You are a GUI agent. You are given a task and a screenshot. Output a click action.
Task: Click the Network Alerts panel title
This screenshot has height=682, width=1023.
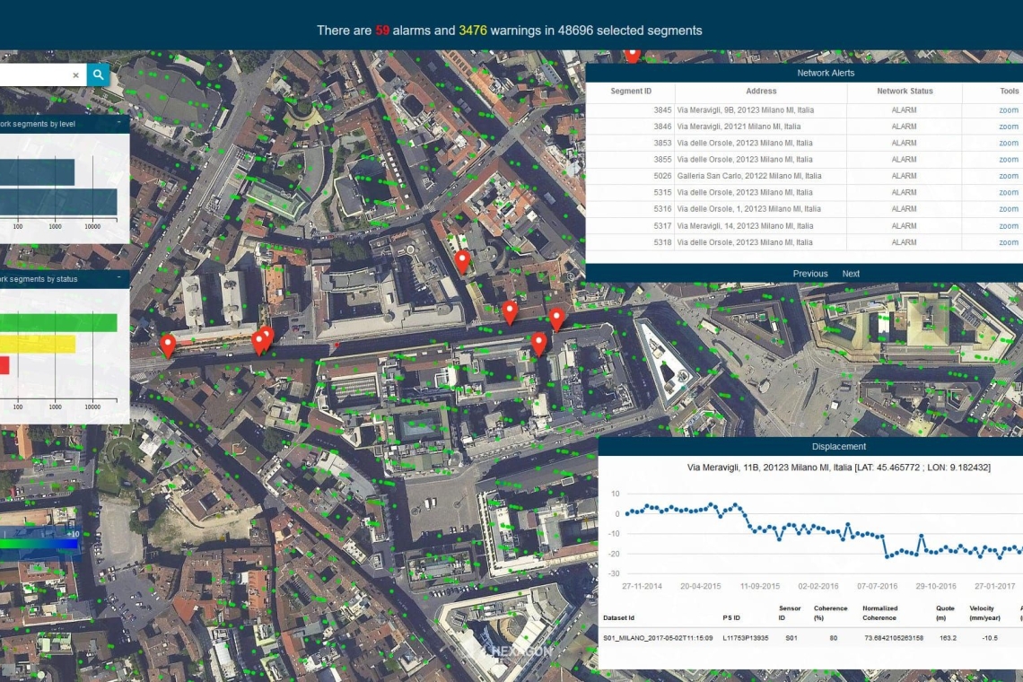click(826, 73)
